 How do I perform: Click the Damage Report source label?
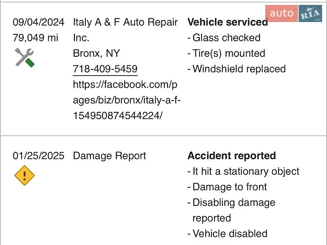[109, 156]
